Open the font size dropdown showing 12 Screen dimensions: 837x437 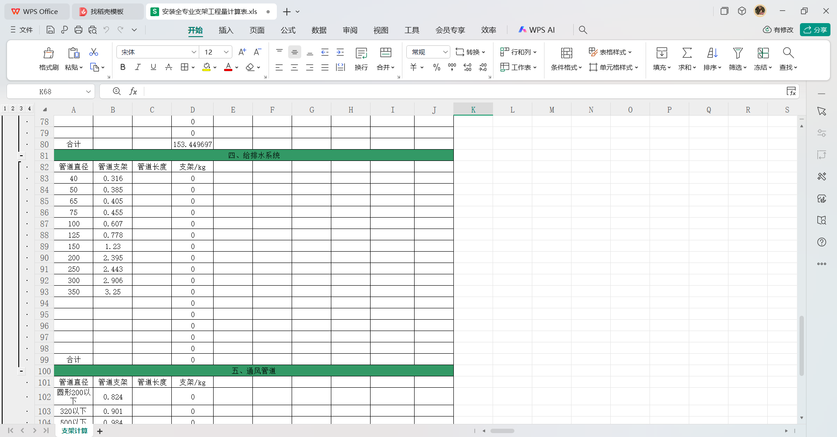click(x=226, y=52)
